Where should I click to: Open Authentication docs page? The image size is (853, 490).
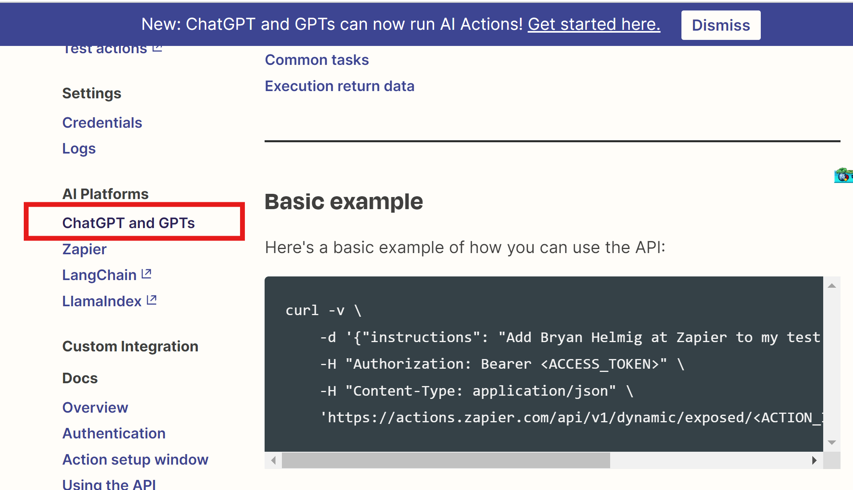[x=114, y=433]
